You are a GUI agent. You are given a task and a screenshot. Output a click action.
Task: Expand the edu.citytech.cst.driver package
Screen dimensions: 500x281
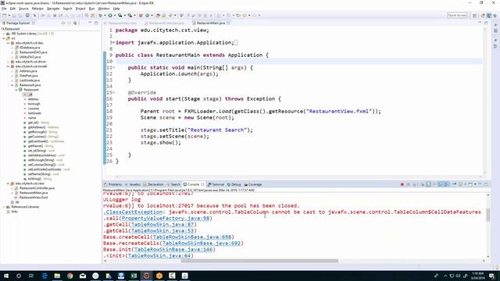click(8, 62)
